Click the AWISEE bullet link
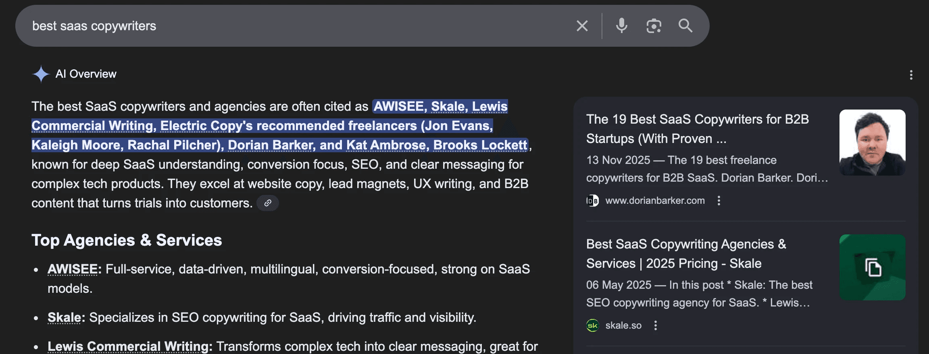The width and height of the screenshot is (929, 354). [73, 269]
